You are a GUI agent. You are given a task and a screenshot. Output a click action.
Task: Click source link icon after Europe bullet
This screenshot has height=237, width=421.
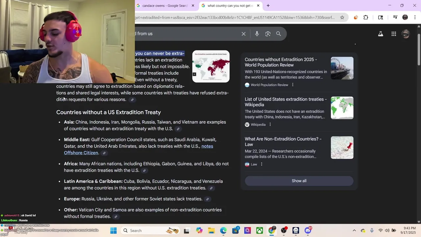coord(207,199)
